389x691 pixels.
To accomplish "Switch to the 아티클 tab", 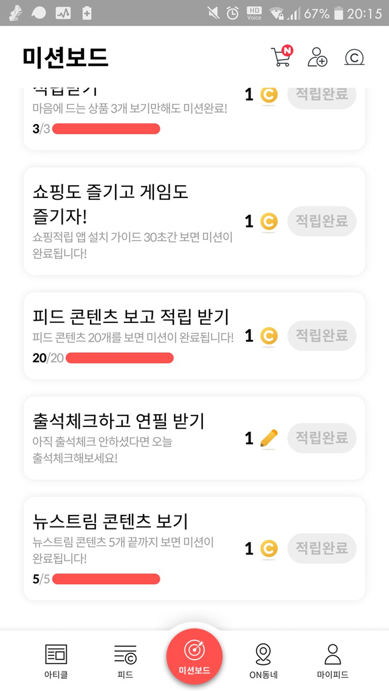I will (56, 661).
